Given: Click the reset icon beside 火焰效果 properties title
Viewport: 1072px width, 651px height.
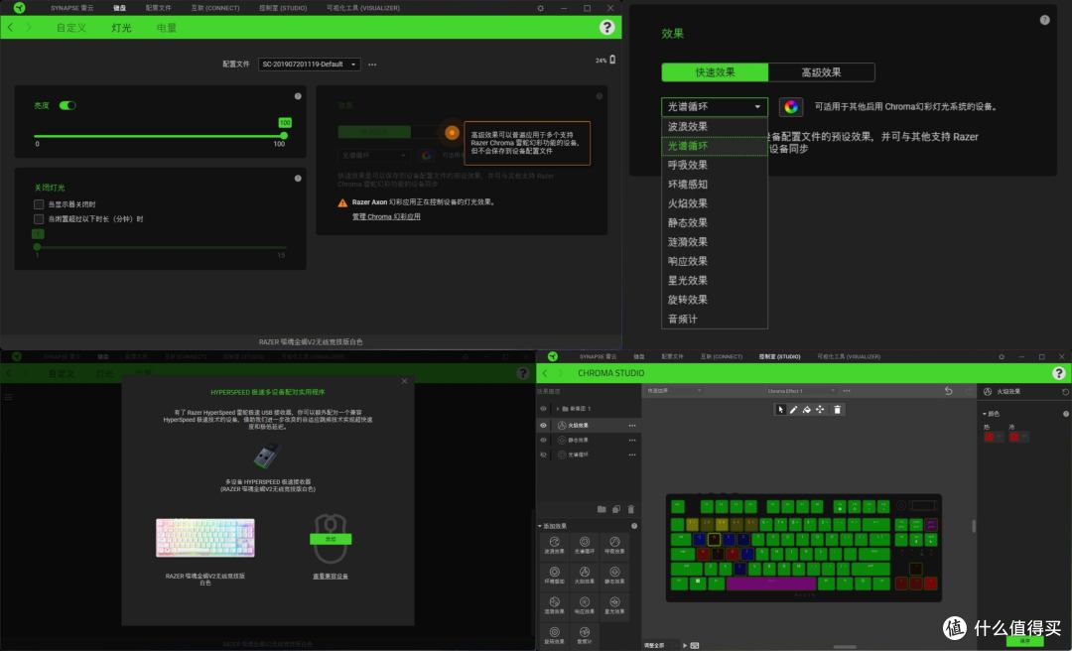Looking at the screenshot, I should click(1065, 392).
